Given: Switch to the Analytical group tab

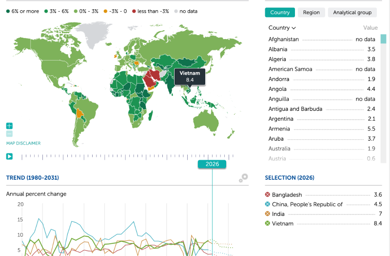Looking at the screenshot, I should pyautogui.click(x=352, y=13).
